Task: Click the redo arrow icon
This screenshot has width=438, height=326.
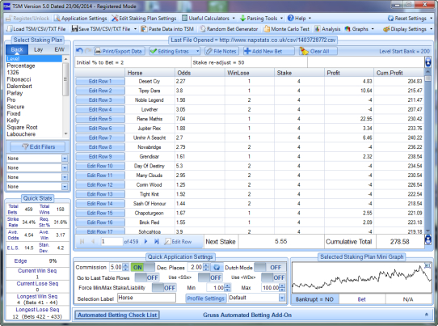Action: point(88,51)
